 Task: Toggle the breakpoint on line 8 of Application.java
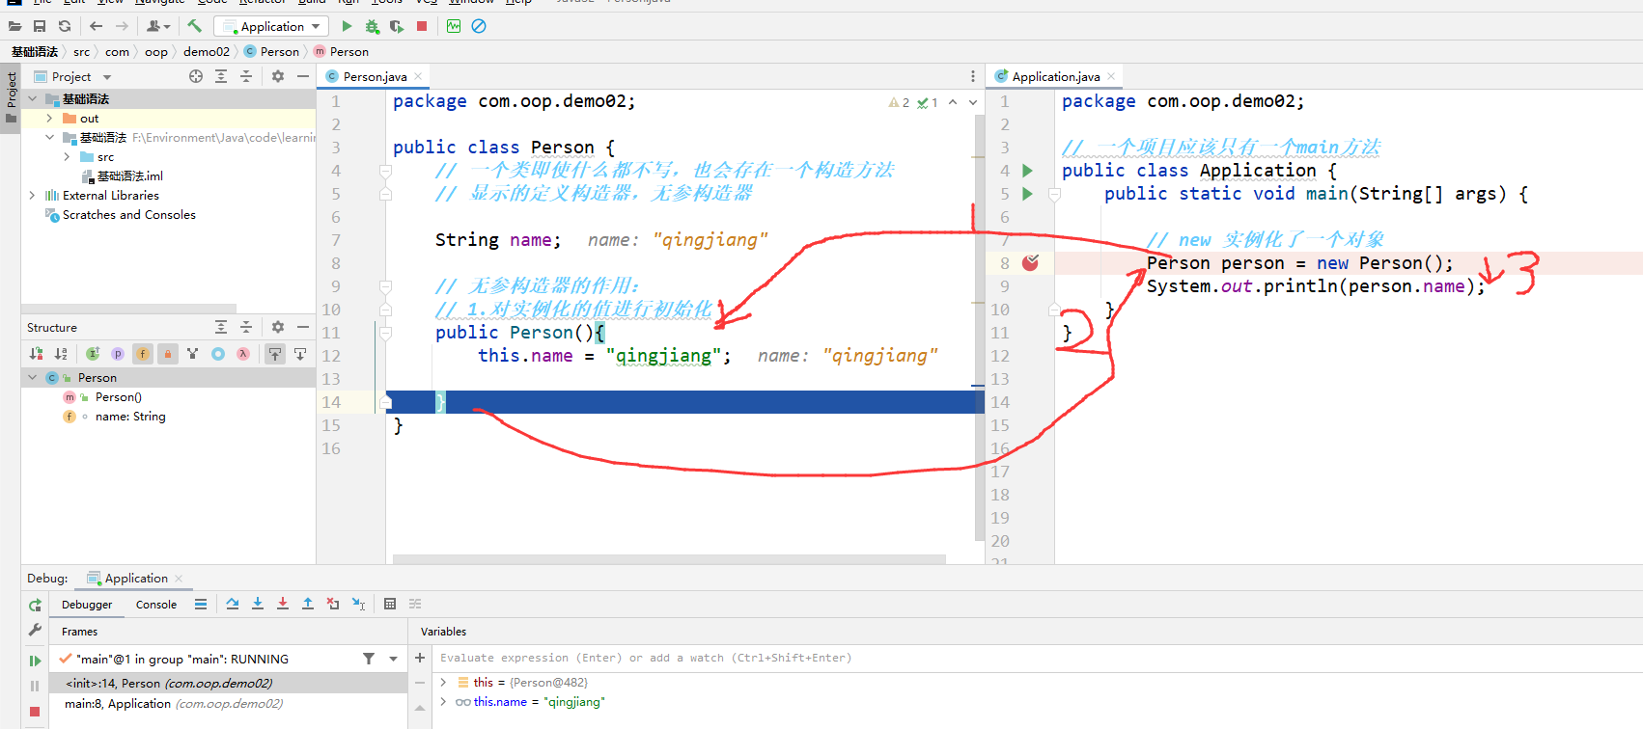tap(1030, 262)
